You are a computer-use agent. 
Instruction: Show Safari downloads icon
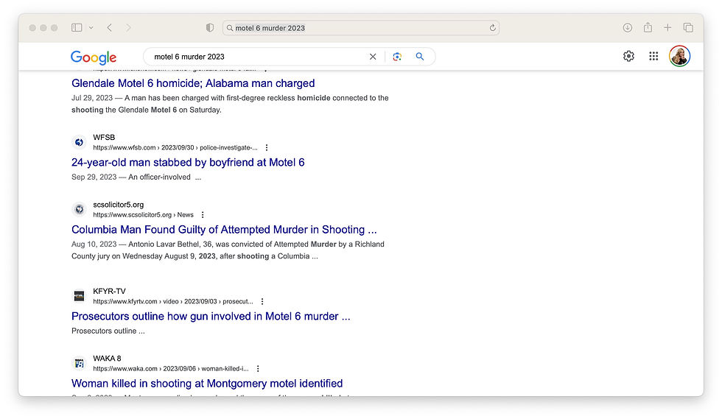click(627, 28)
